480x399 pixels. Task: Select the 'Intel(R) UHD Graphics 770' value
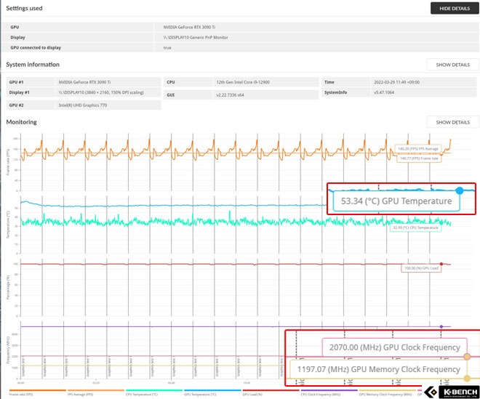[x=83, y=105]
